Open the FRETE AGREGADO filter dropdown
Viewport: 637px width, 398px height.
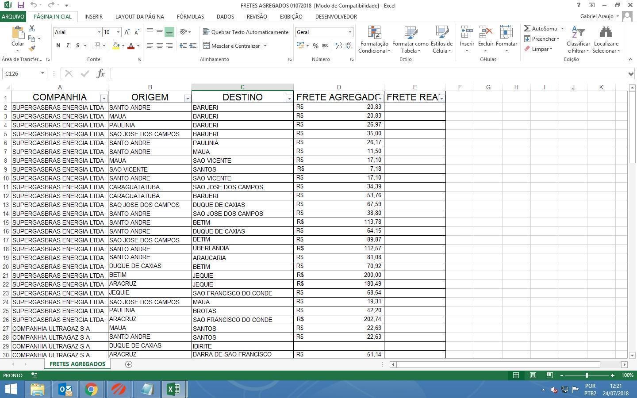[380, 98]
